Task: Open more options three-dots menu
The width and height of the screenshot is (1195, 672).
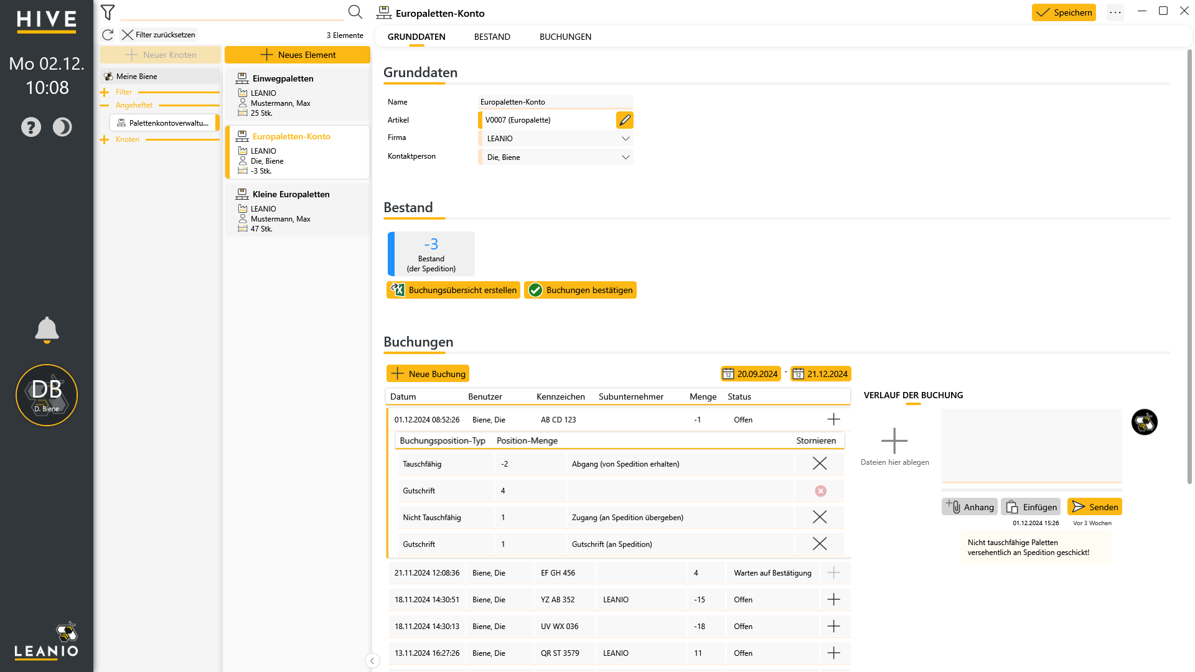Action: click(1115, 12)
